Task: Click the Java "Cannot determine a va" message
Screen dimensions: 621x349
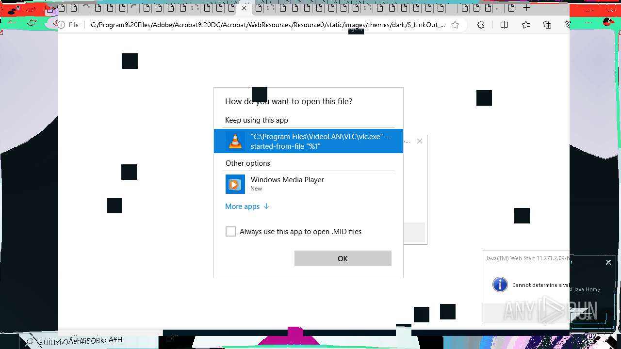Action: [541, 285]
